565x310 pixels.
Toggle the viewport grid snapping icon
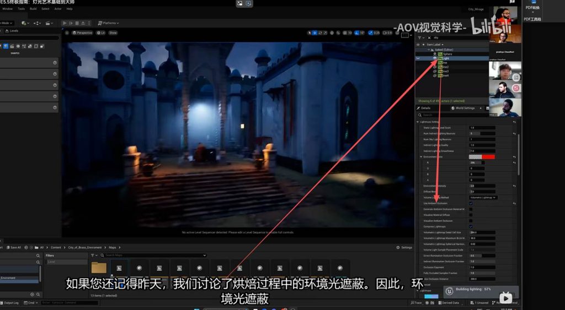345,33
